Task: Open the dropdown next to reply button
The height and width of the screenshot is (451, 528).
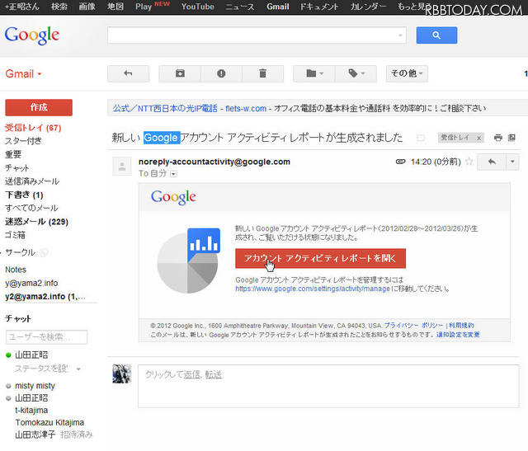Action: coord(512,162)
